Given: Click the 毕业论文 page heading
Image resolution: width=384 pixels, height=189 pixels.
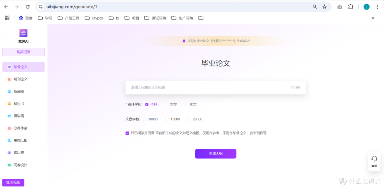Looking at the screenshot, I should pos(216,63).
